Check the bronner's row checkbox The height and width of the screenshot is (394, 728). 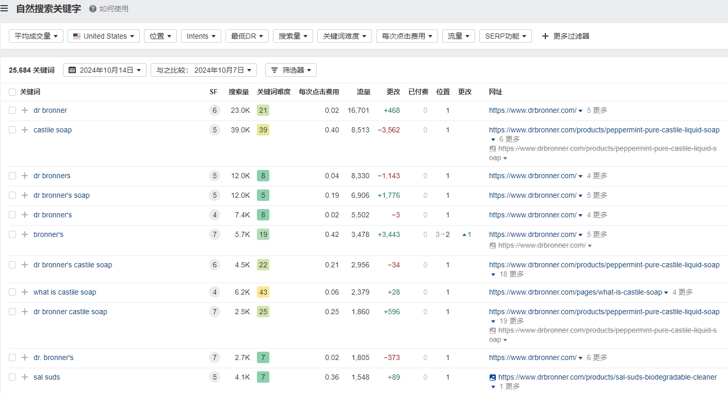12,234
